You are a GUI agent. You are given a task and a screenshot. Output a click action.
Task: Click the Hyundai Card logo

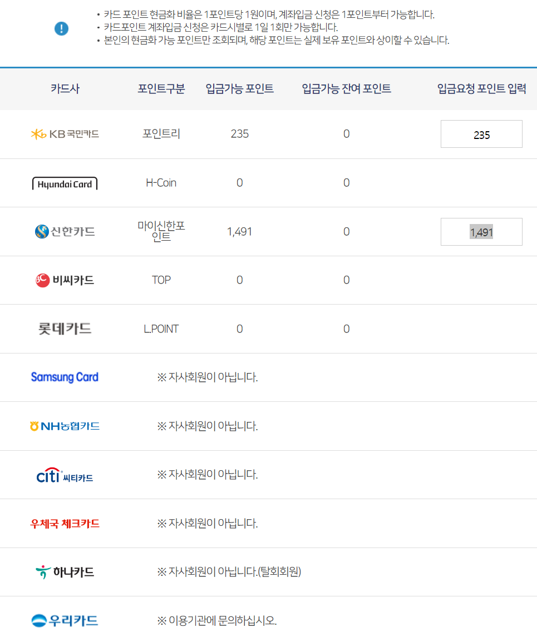[65, 182]
